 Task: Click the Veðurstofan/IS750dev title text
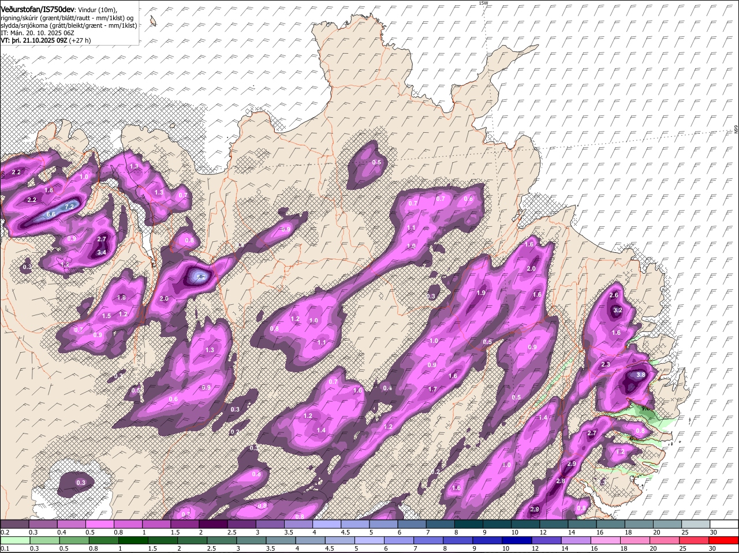pos(37,9)
